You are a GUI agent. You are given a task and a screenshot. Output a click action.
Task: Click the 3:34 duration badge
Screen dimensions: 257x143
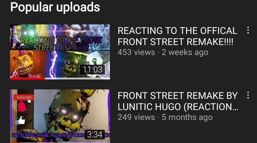click(x=95, y=134)
